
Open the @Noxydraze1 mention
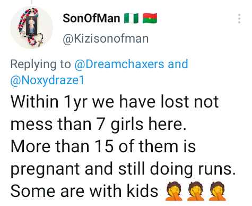pos(47,80)
